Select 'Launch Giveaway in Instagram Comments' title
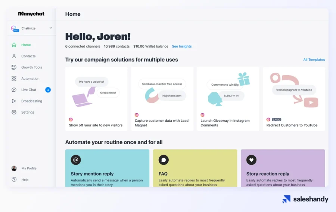 pyautogui.click(x=225, y=123)
